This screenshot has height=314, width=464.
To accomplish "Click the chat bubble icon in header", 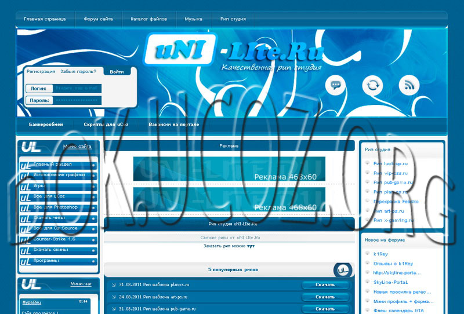I will (335, 86).
